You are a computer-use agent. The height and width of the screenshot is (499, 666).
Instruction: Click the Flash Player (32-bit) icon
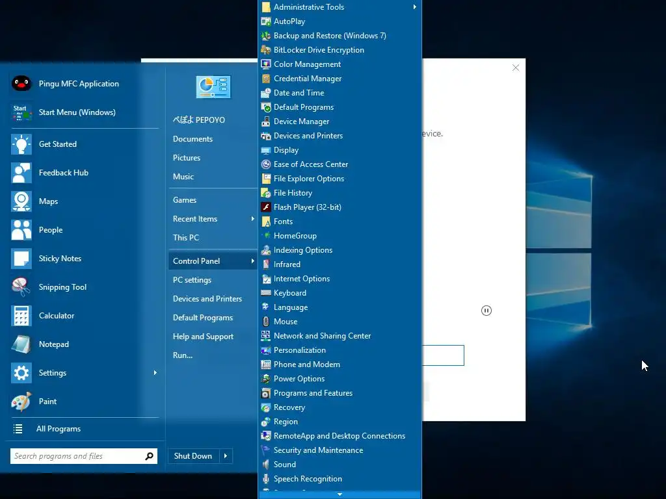pyautogui.click(x=266, y=207)
